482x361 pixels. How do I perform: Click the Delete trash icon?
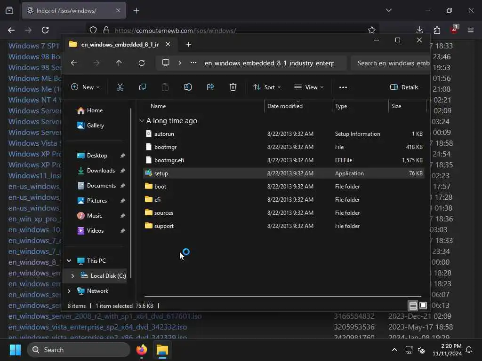(233, 87)
